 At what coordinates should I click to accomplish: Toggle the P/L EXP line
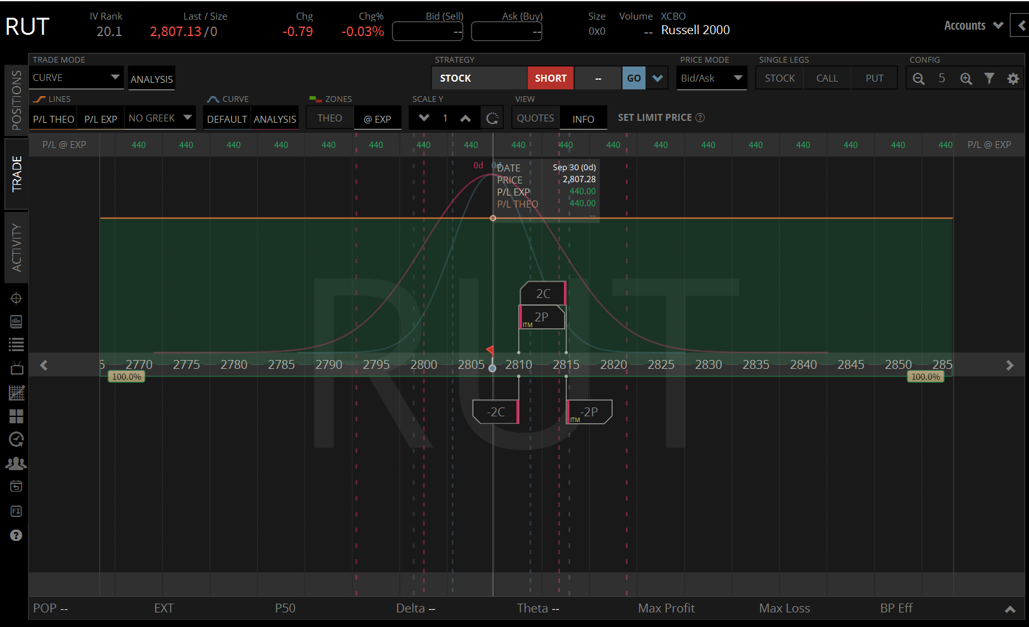101,119
